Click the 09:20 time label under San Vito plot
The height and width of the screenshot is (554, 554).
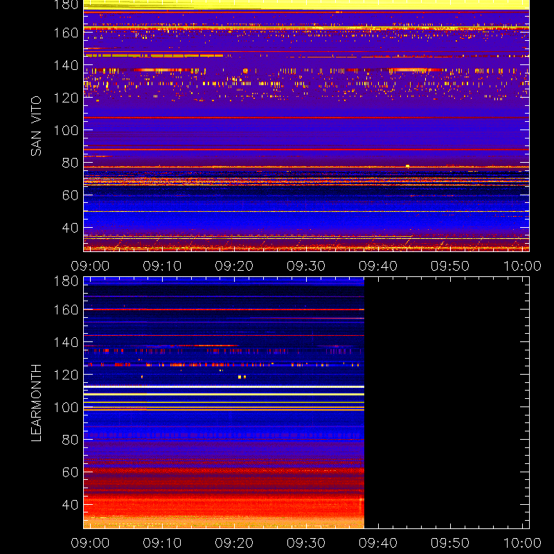[x=234, y=266]
